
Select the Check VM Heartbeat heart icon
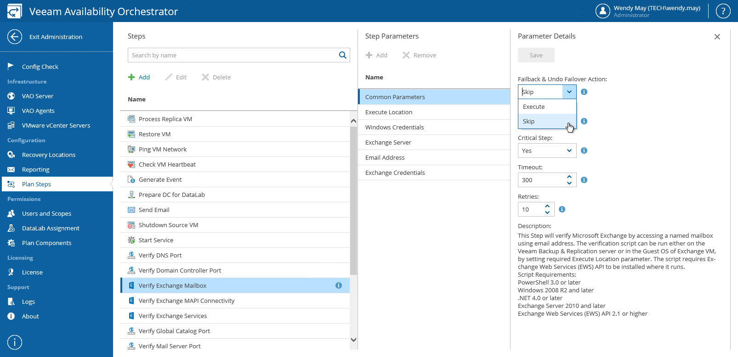pos(131,164)
